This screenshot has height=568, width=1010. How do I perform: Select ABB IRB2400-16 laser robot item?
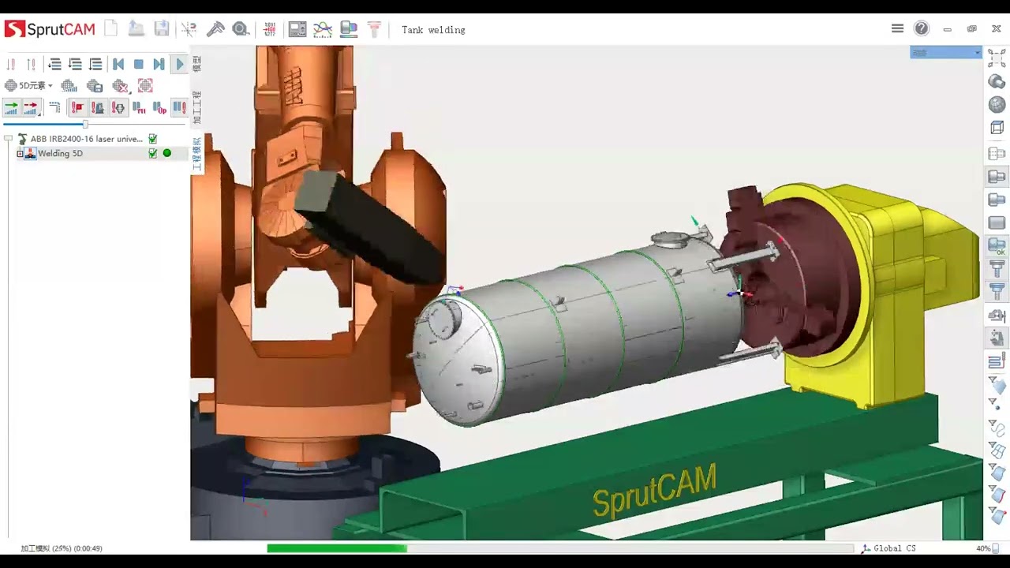click(86, 139)
